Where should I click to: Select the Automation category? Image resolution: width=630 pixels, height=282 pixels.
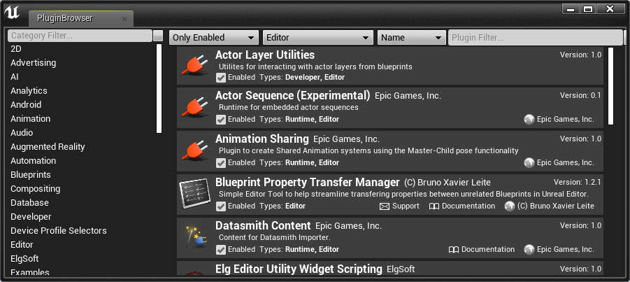34,160
